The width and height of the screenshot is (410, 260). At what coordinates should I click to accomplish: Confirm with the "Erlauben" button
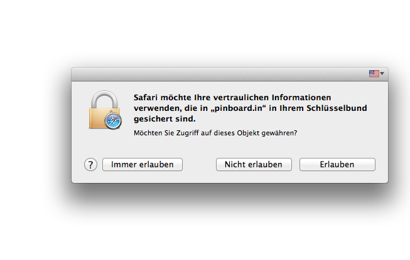point(337,164)
